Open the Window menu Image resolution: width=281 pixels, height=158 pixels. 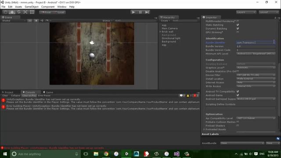[62, 7]
